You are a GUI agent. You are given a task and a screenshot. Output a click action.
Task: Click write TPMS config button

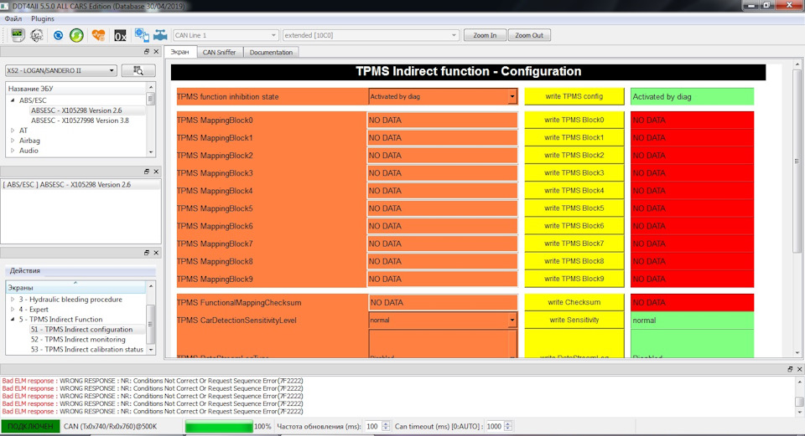tap(574, 96)
